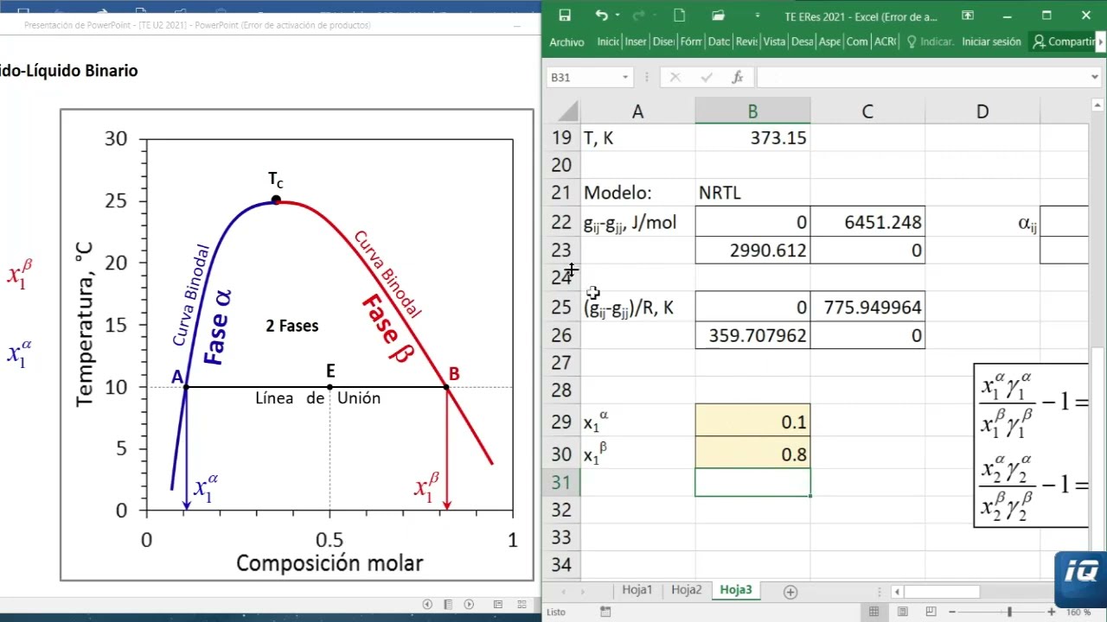The height and width of the screenshot is (622, 1107).
Task: Select row 19 header
Action: click(x=561, y=137)
